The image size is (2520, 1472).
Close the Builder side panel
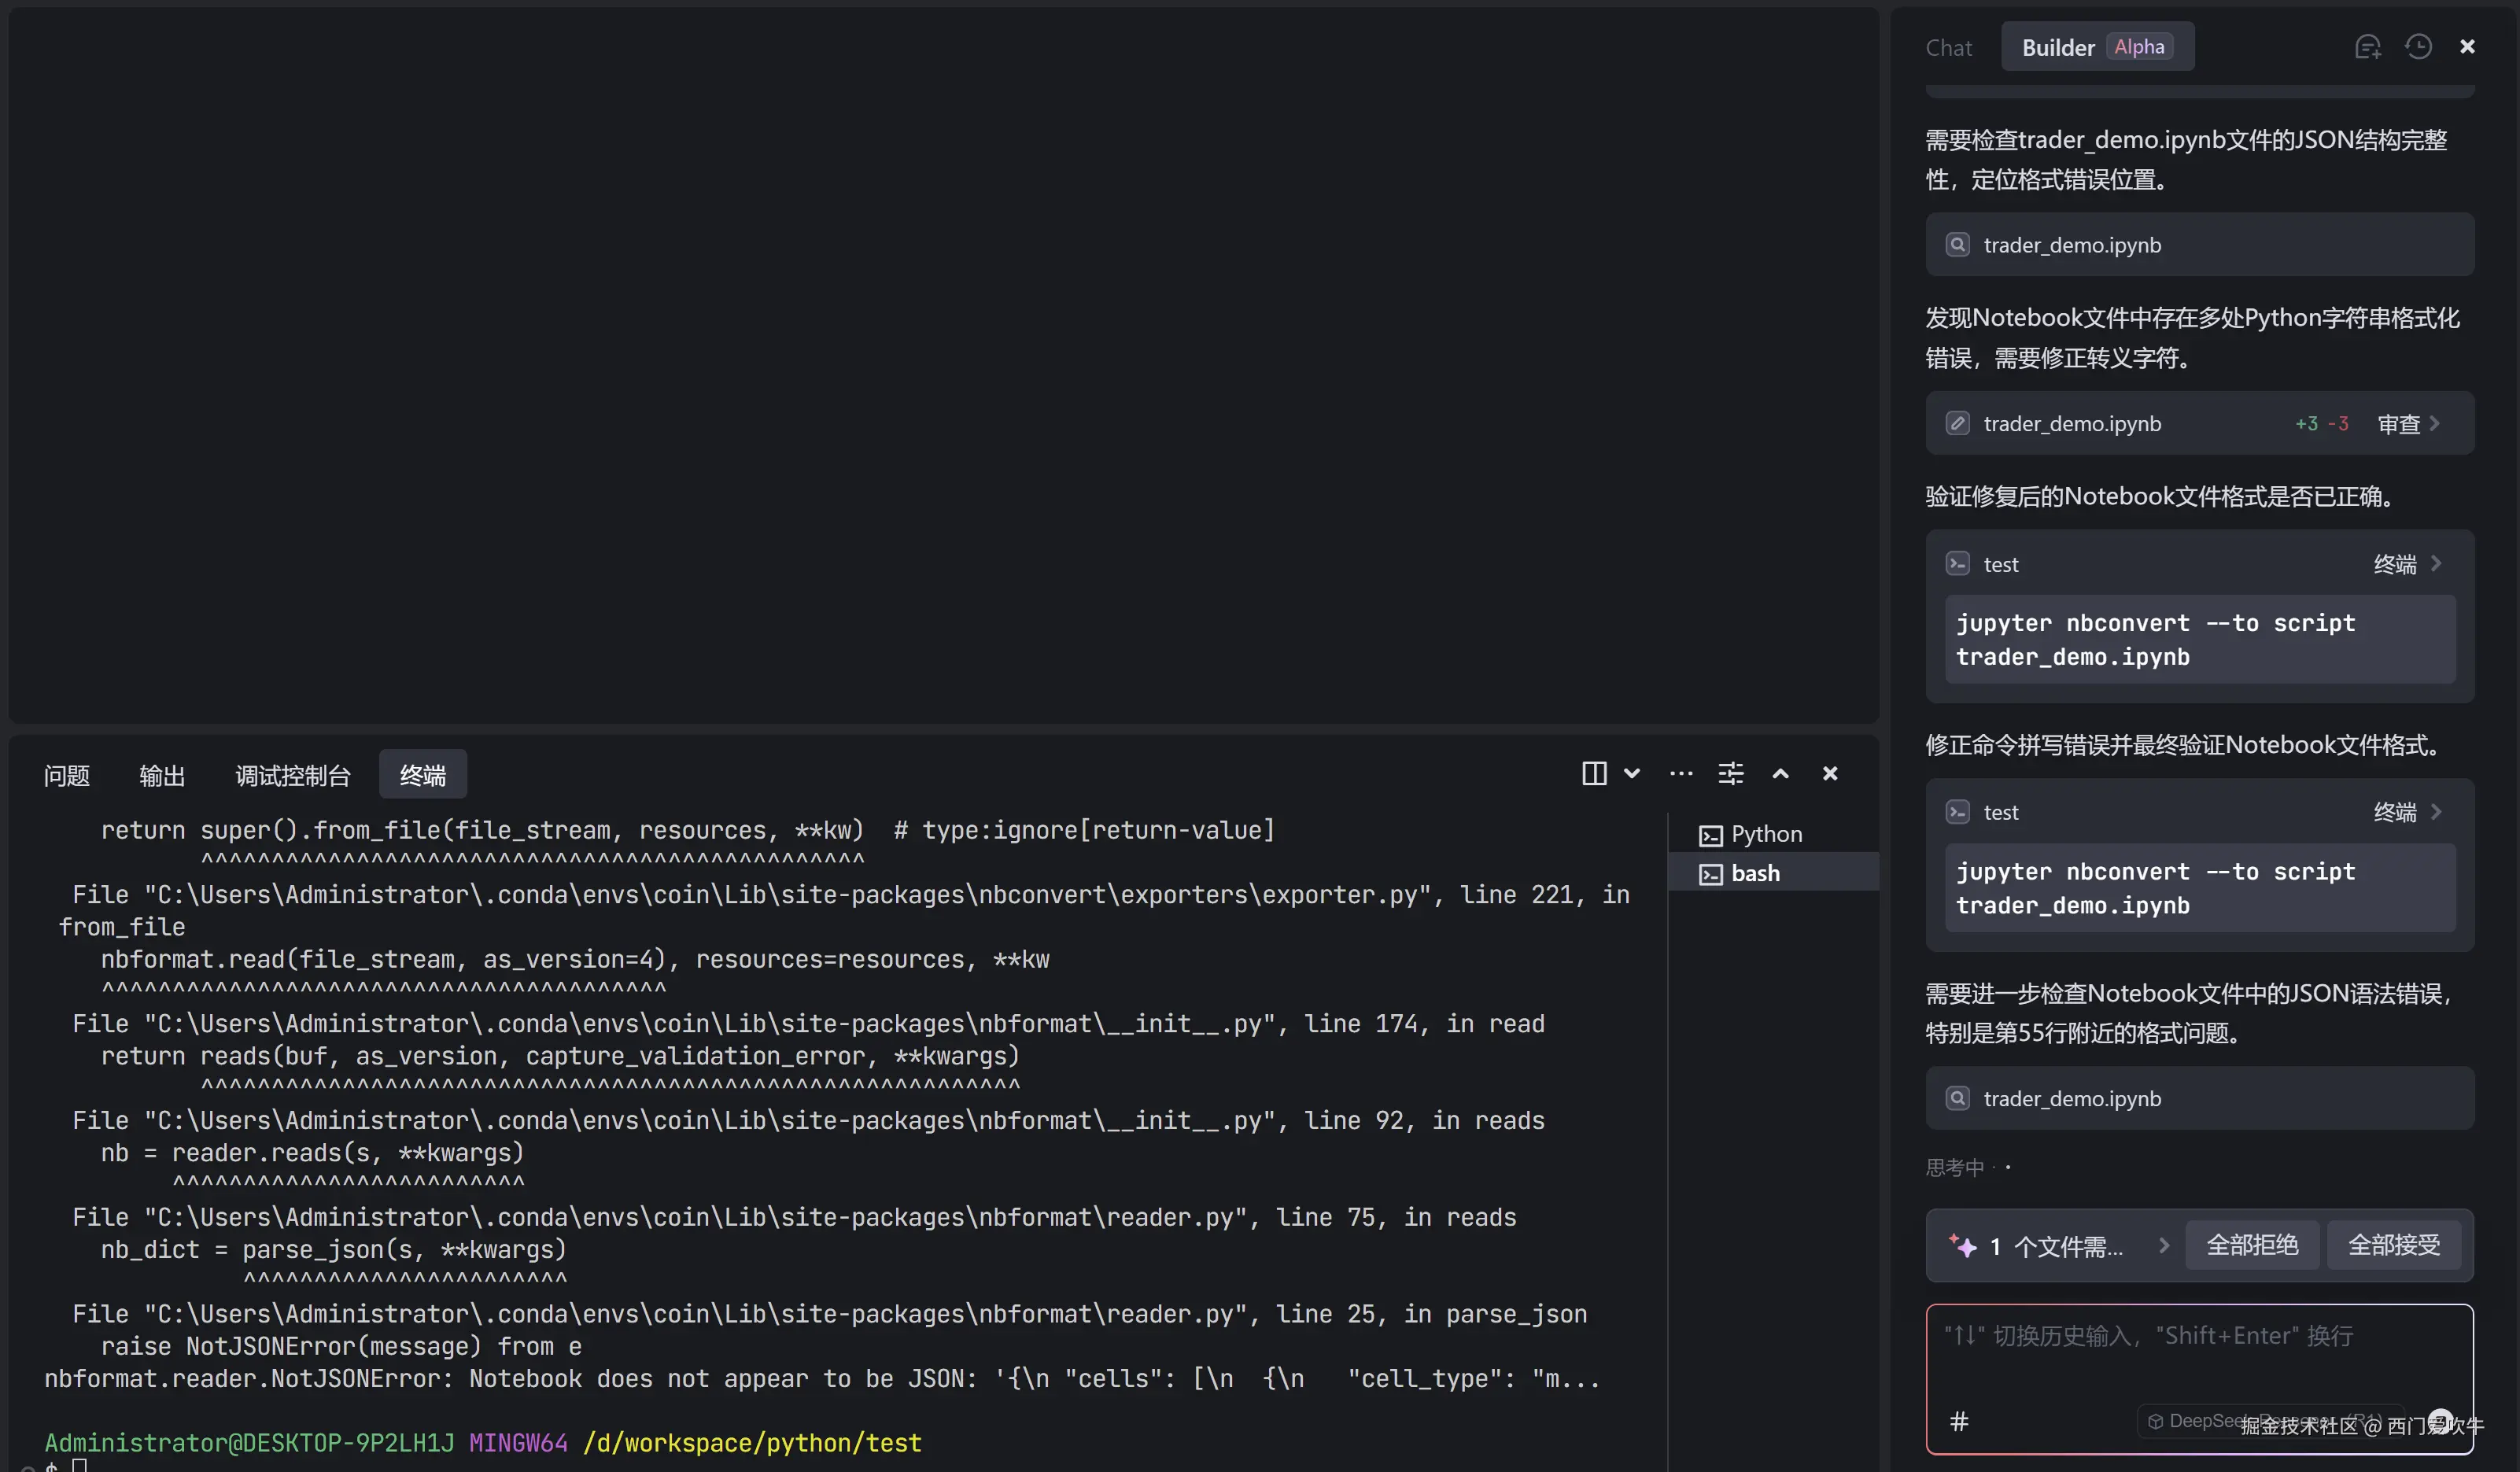[2467, 47]
